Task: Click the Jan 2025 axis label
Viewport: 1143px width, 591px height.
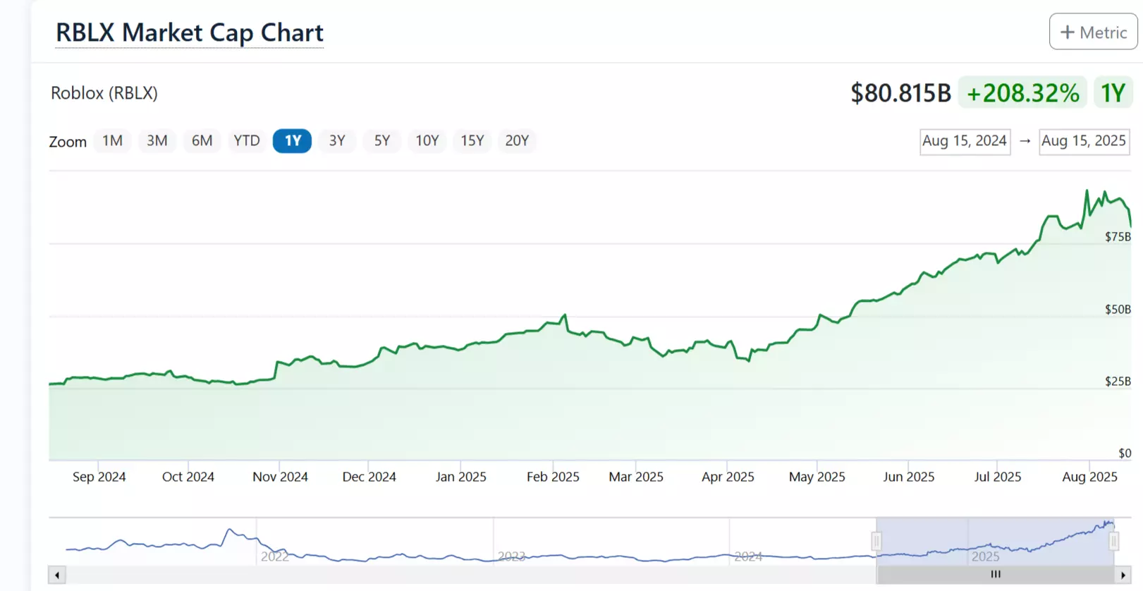Action: point(461,477)
